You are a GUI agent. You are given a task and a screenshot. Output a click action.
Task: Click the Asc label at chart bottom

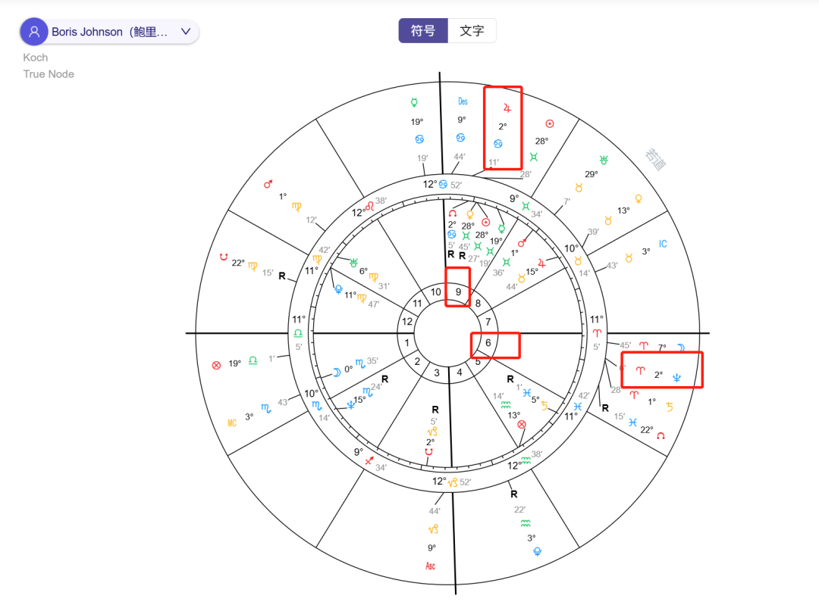[x=429, y=565]
